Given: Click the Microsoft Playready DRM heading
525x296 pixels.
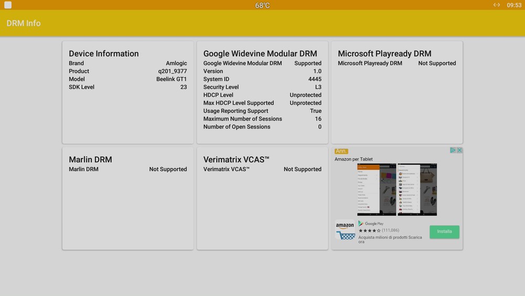Looking at the screenshot, I should tap(384, 54).
